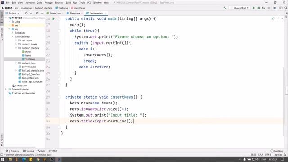Image resolution: width=288 pixels, height=162 pixels.
Task: Select News class in project tree
Action: point(28,55)
